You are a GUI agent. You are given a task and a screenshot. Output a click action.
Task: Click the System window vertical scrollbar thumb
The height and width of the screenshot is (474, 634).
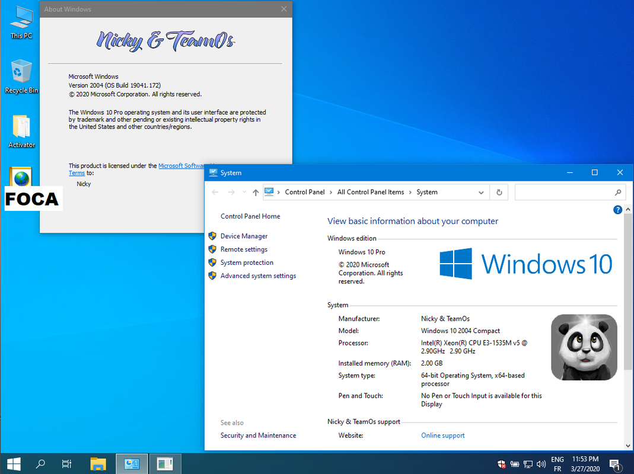(628, 292)
